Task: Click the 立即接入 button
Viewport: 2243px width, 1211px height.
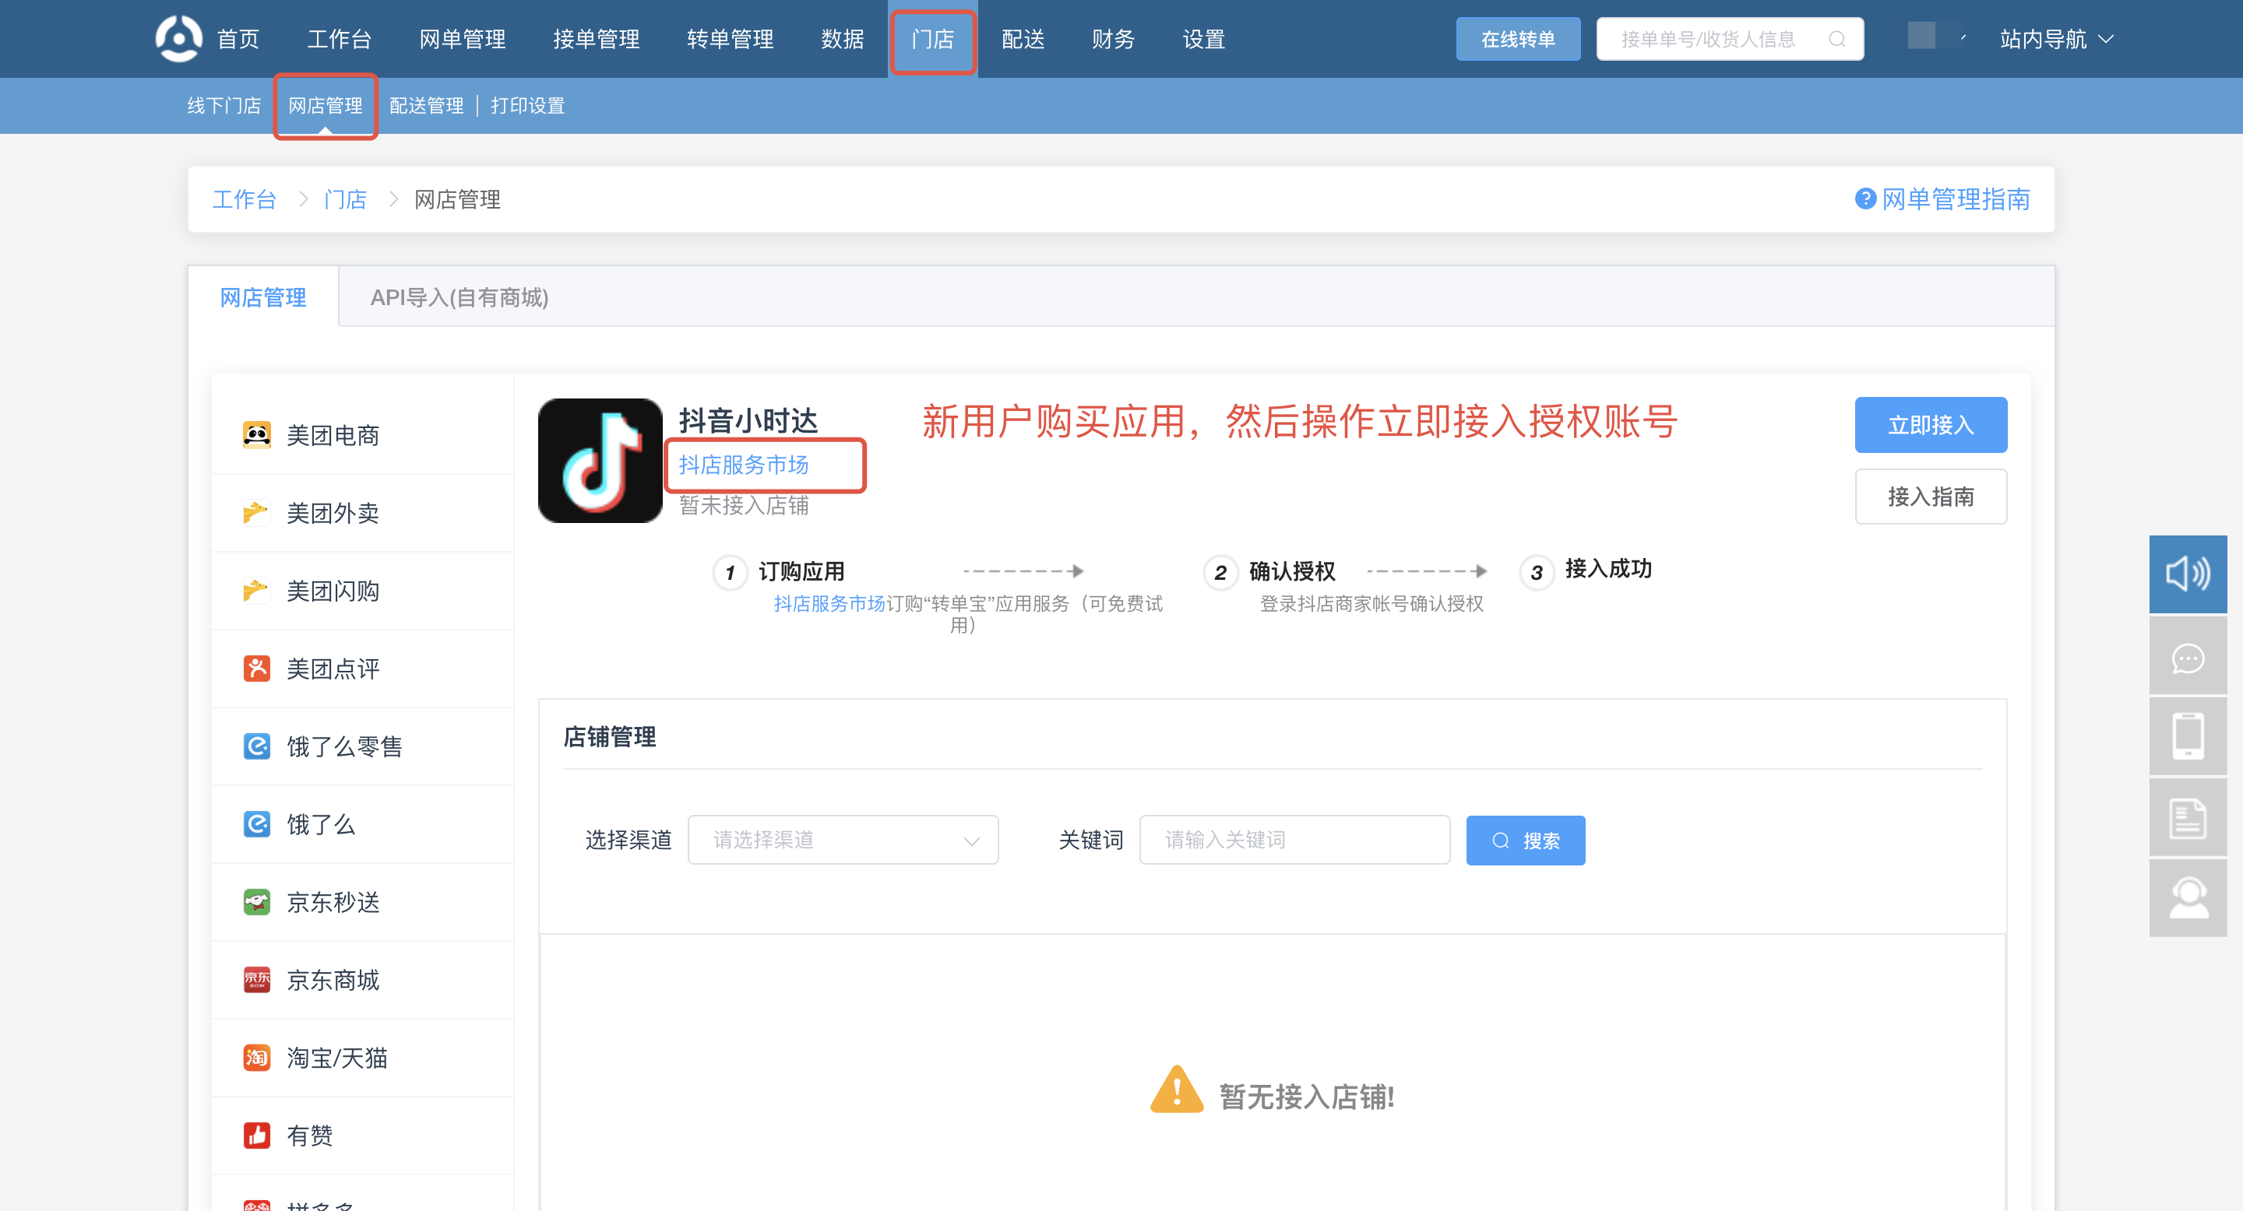Action: pos(1931,424)
